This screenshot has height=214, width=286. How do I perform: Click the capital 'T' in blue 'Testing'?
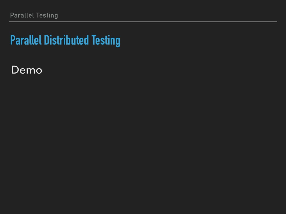pyautogui.click(x=94, y=40)
